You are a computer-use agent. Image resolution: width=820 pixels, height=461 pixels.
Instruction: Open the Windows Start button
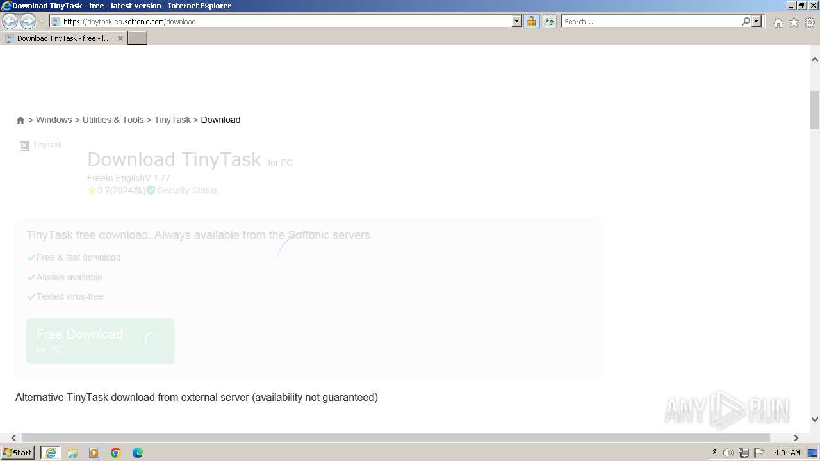18,453
